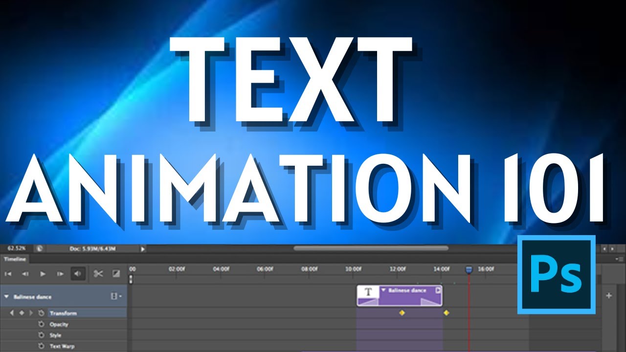The width and height of the screenshot is (626, 352).
Task: Advance to the next frame
Action: (x=60, y=274)
